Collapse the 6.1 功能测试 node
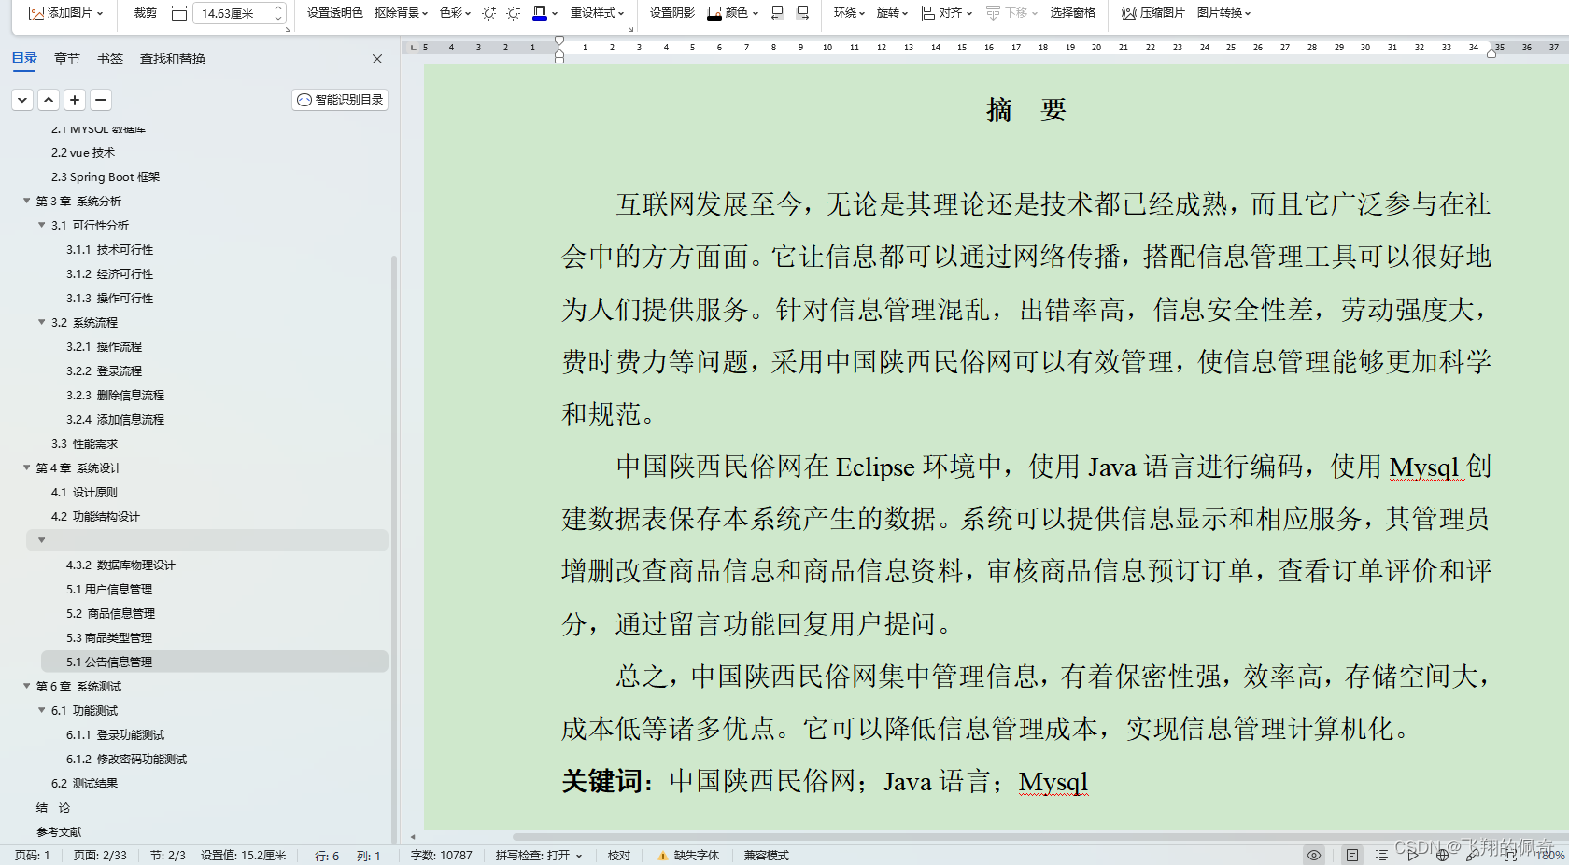1569x865 pixels. (42, 710)
